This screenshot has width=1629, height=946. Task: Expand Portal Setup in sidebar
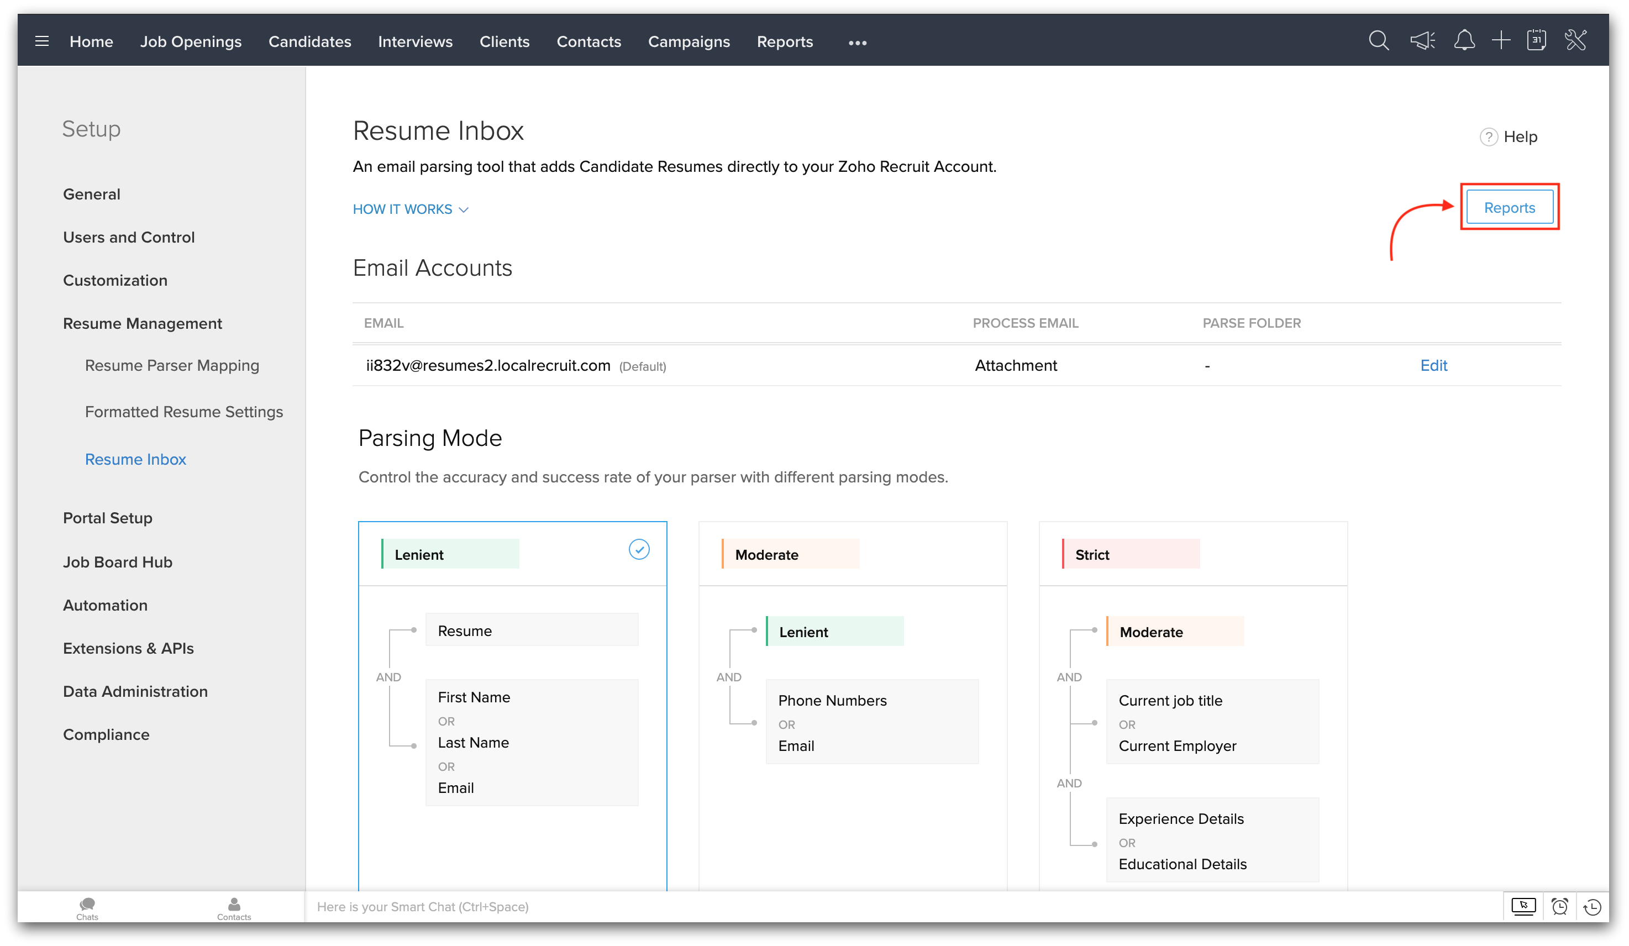[x=107, y=518]
